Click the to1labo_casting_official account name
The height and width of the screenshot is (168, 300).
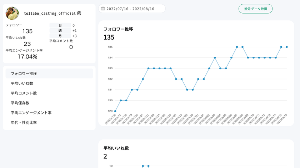[50, 14]
